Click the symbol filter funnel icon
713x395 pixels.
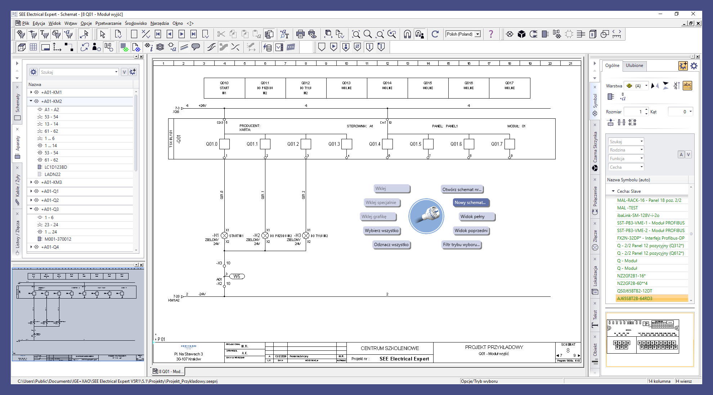click(x=21, y=34)
